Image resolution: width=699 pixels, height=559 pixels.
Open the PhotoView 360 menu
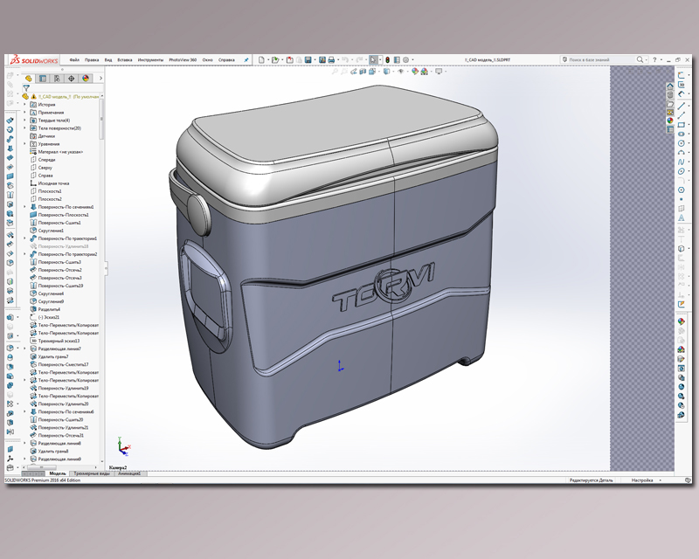[183, 59]
